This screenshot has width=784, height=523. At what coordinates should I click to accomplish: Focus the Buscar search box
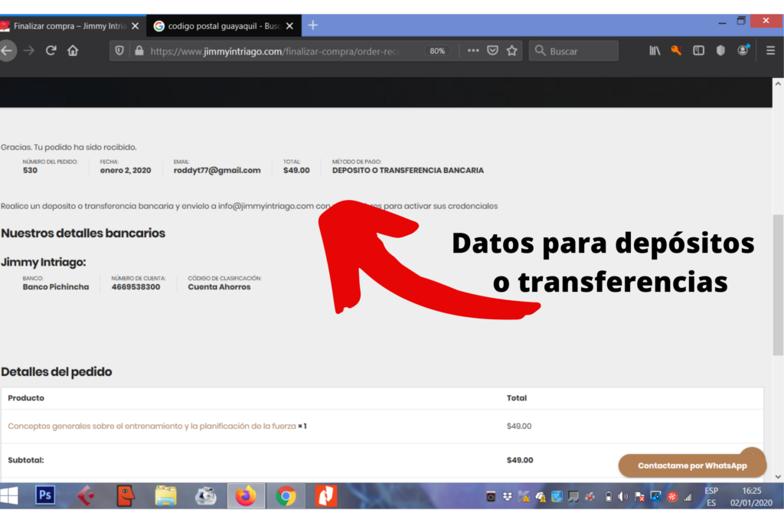click(x=573, y=51)
